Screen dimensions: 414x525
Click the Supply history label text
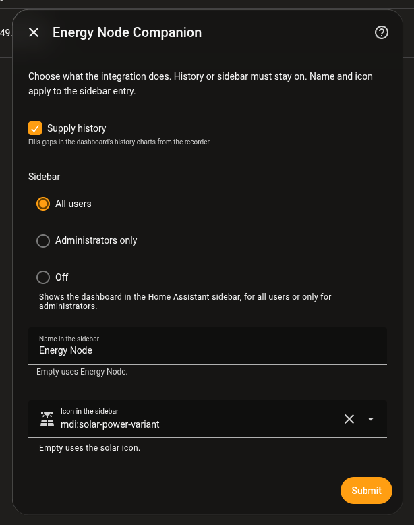tap(77, 128)
